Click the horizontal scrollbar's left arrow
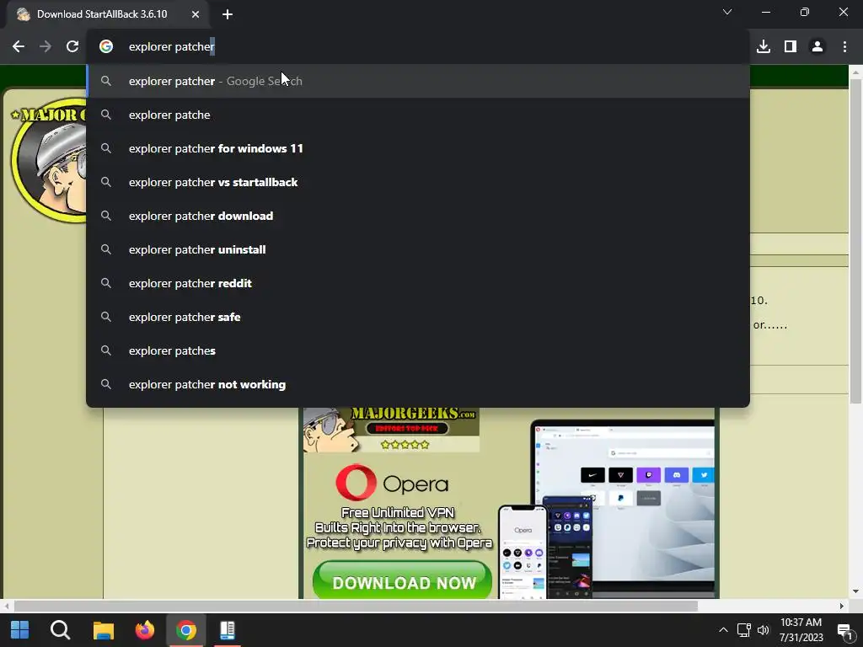This screenshot has width=863, height=647. 7,607
